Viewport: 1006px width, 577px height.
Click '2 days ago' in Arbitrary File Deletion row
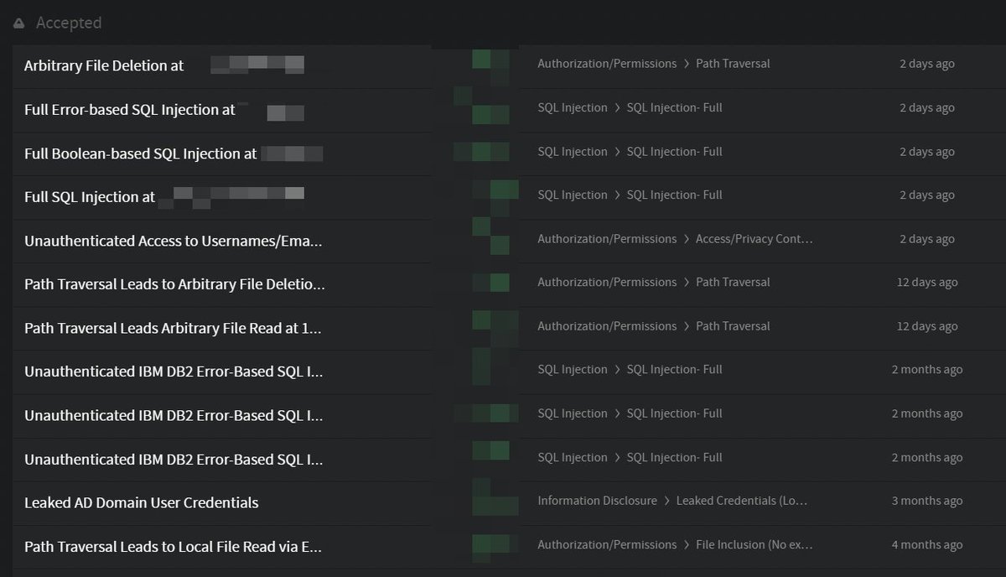coord(927,64)
